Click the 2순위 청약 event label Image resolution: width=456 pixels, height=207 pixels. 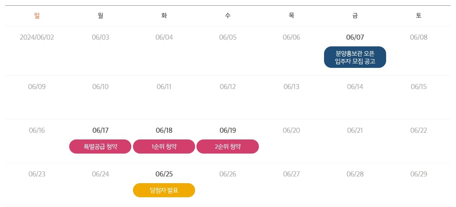227,147
